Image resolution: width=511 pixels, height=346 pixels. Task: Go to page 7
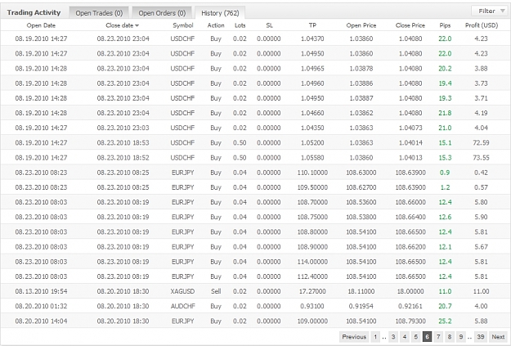[x=438, y=337]
